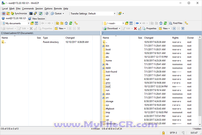Open the New Session tab
Viewport: 202px width, 135px height.
(37, 19)
